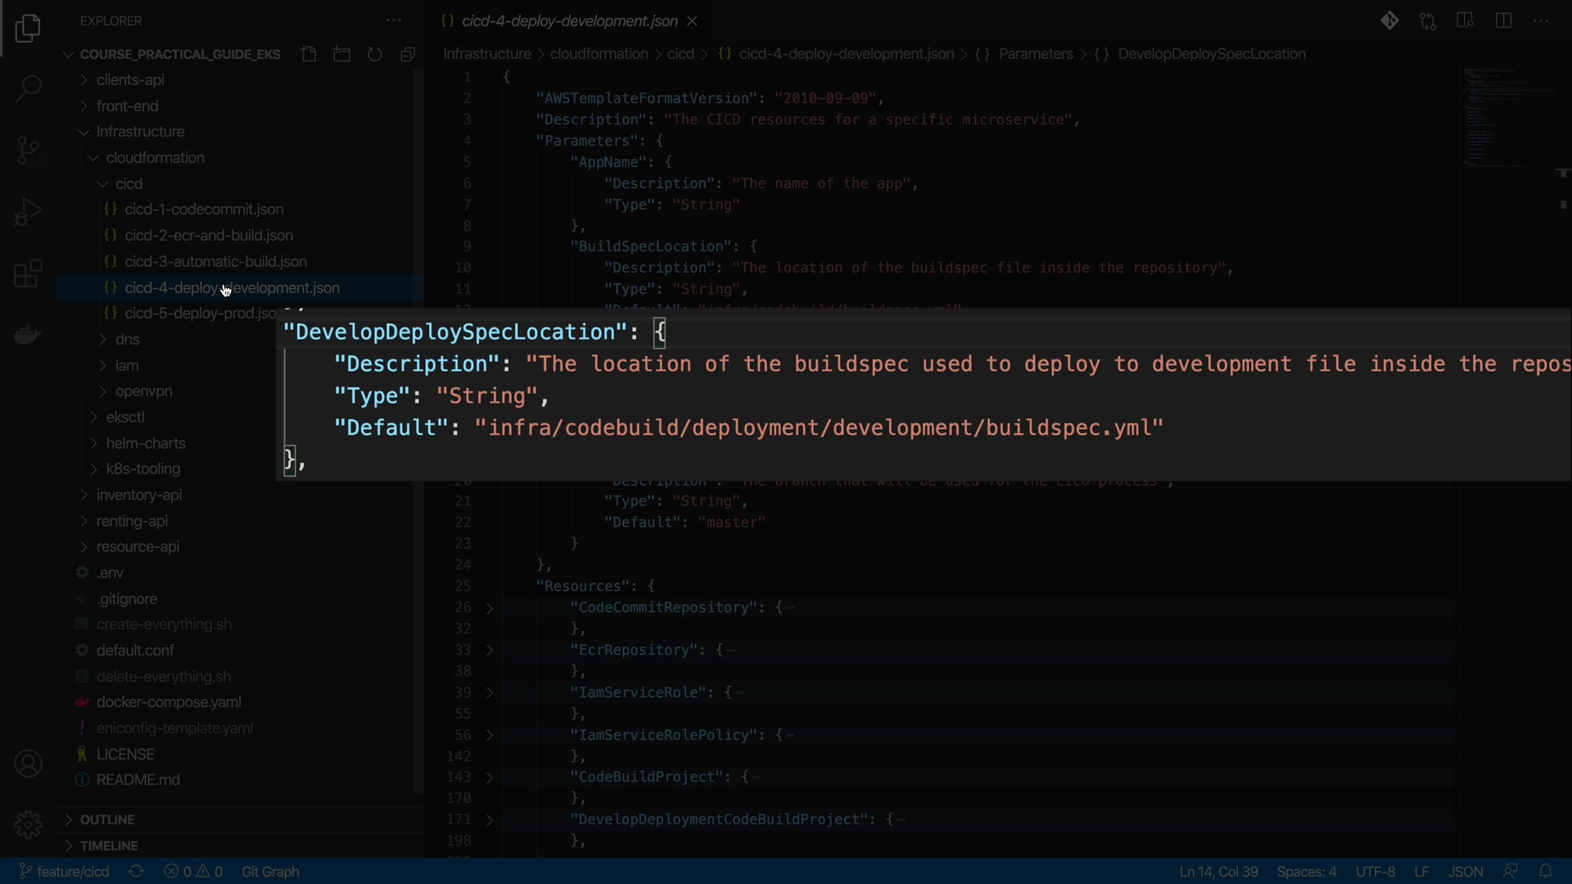Expand the inventory-api folder
The image size is (1572, 884).
[x=139, y=495]
